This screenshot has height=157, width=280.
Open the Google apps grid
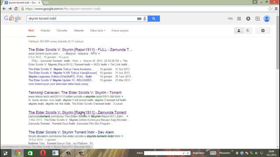[x=239, y=18]
